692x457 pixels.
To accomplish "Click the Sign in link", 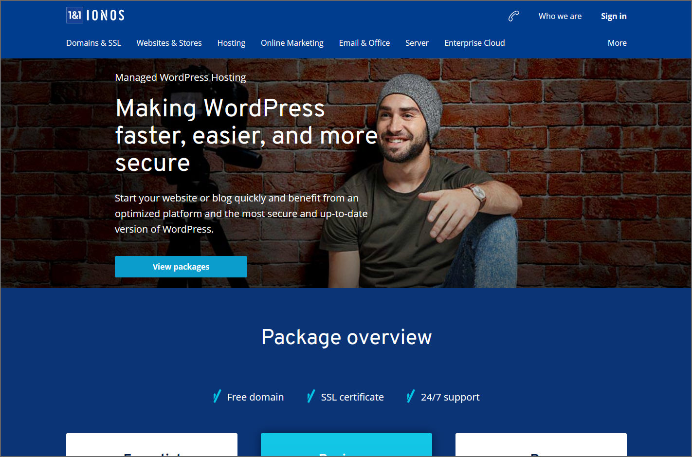I will click(614, 16).
